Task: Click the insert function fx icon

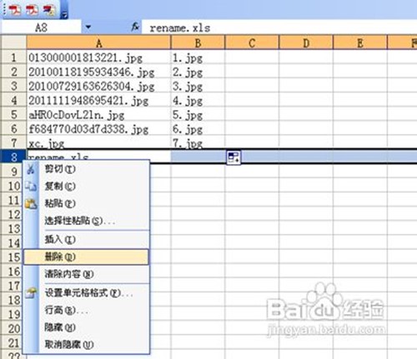Action: (x=135, y=27)
